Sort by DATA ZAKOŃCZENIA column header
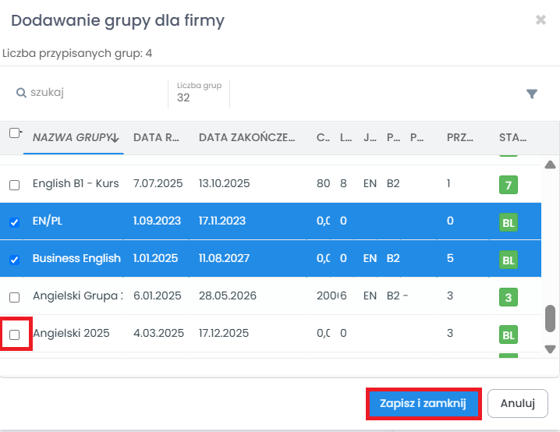The width and height of the screenshot is (560, 432). pyautogui.click(x=246, y=138)
